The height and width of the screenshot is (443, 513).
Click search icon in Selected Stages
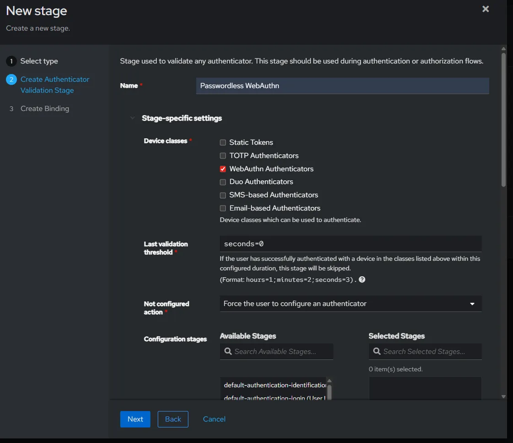377,352
